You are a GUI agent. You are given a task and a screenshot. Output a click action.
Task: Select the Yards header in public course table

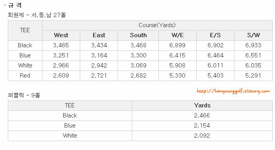coord(202,105)
